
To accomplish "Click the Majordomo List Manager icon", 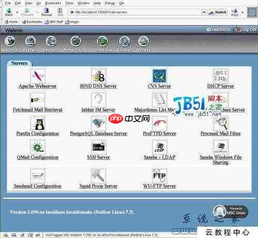I will click(x=159, y=99).
